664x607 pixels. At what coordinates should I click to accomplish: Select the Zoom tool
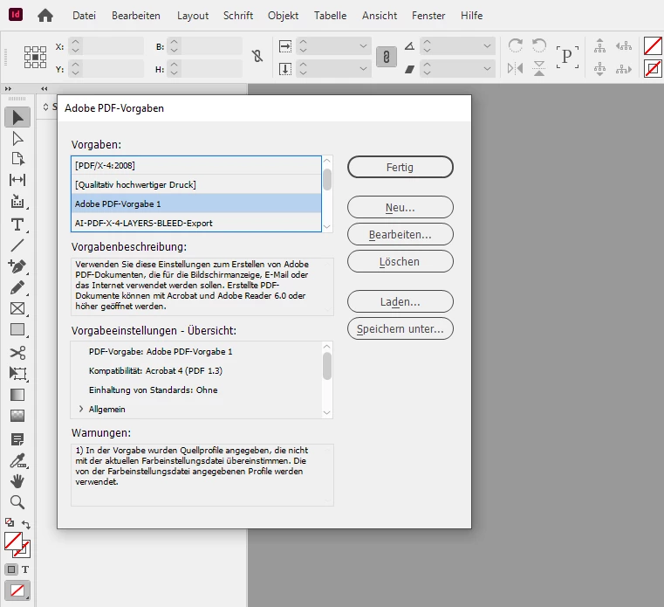17,502
